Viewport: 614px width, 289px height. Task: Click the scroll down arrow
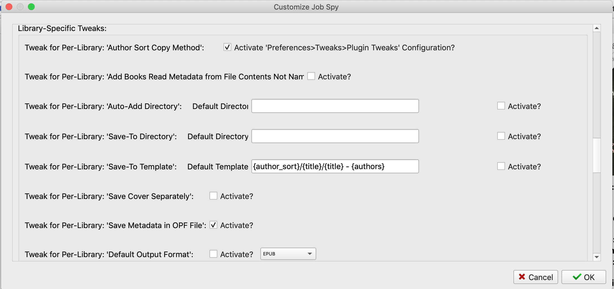[x=597, y=257]
